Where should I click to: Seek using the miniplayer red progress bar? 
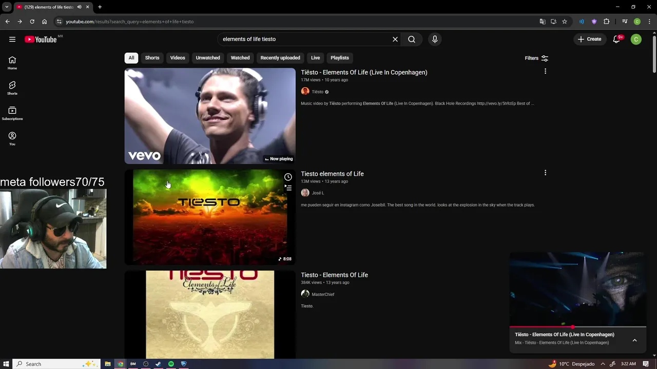[x=577, y=326]
